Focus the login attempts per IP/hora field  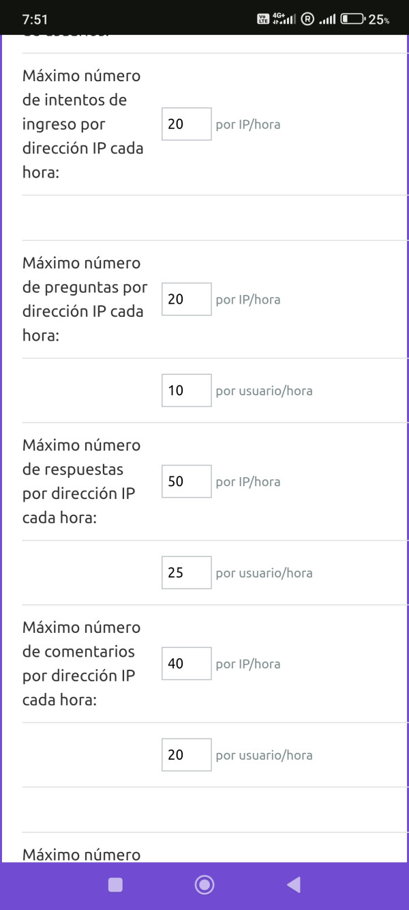pos(186,124)
